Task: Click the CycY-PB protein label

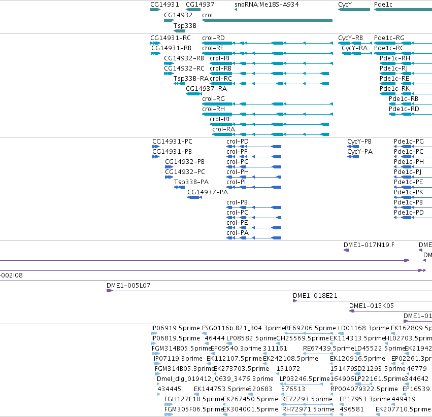Action: pos(359,142)
